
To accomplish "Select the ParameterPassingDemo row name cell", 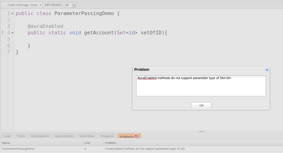I will coord(41,149).
